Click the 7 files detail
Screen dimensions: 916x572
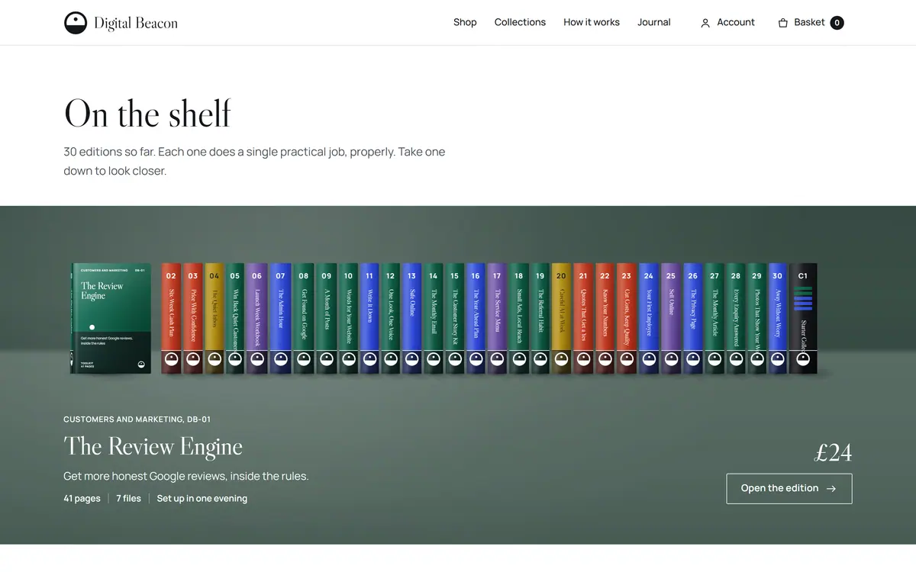[x=128, y=499]
